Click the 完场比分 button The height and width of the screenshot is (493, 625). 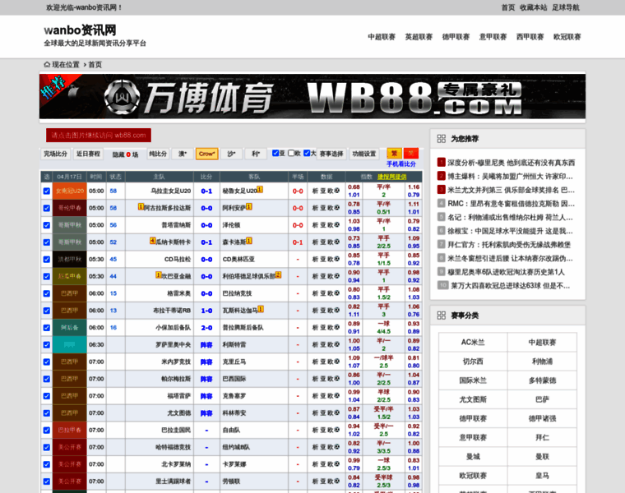point(55,154)
